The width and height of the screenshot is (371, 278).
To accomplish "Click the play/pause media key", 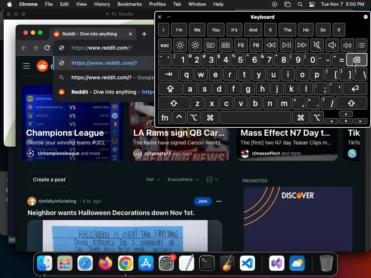I will click(x=286, y=45).
